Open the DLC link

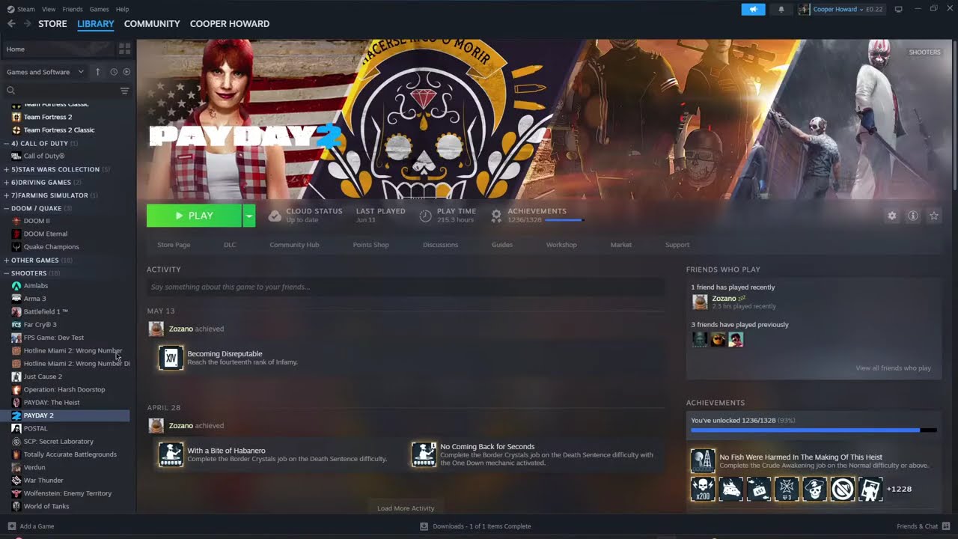pyautogui.click(x=230, y=245)
